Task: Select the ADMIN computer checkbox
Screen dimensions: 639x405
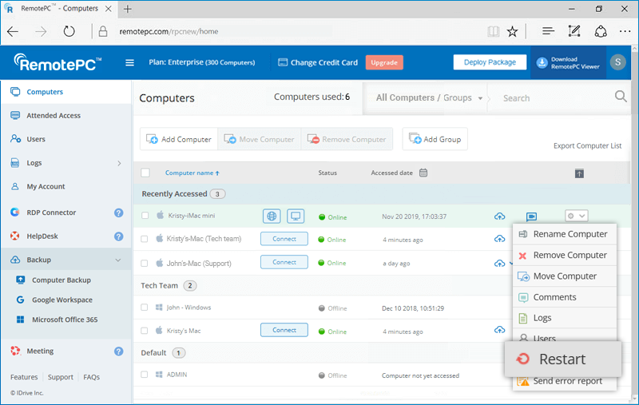Action: [145, 375]
